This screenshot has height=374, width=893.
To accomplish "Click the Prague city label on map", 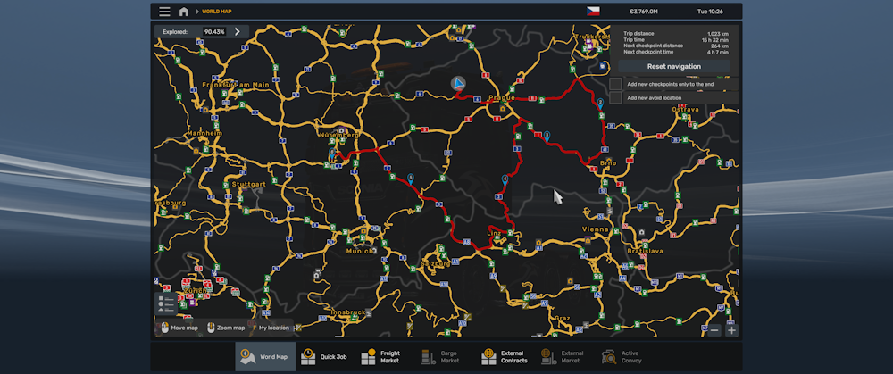I will [502, 98].
